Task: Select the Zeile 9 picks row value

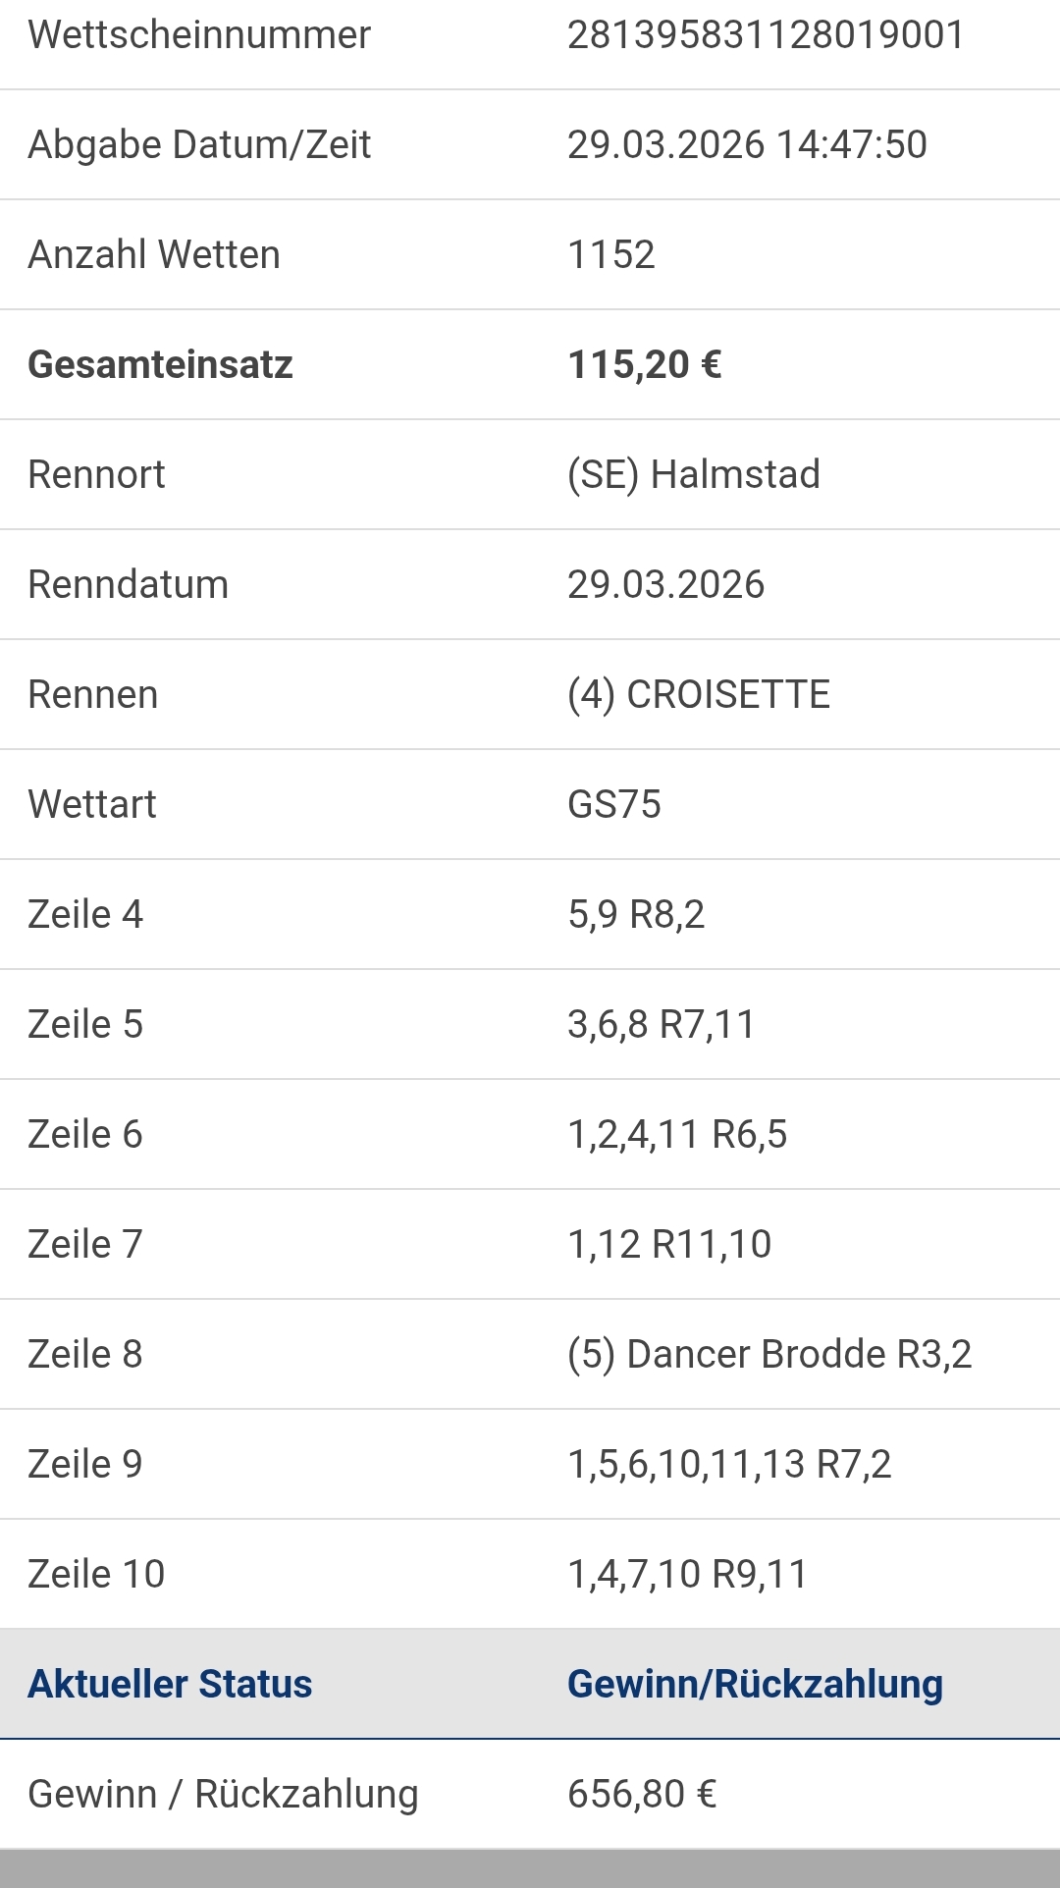Action: [728, 1464]
